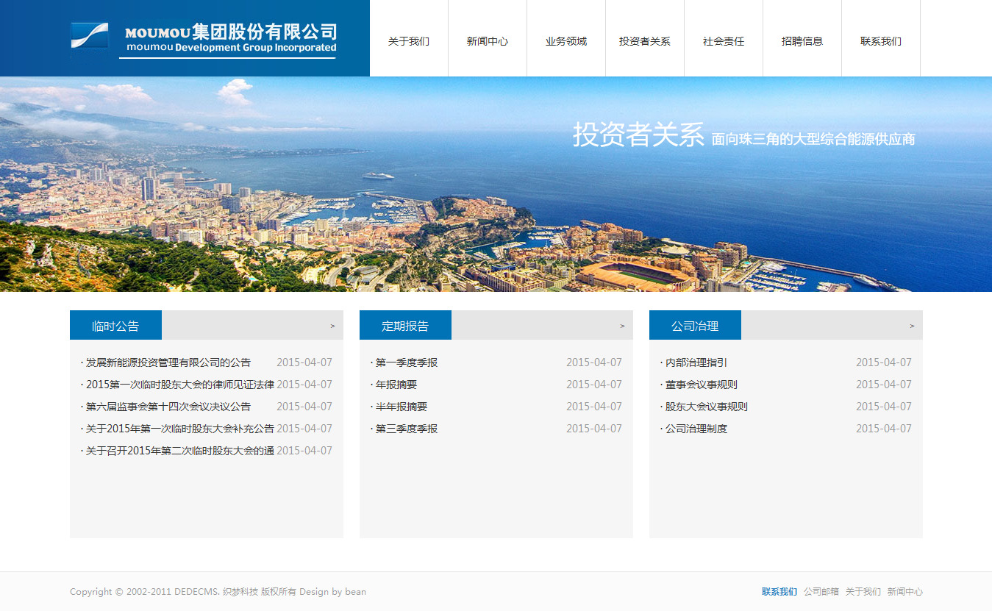Open the 关于我们 navigation menu
This screenshot has width=992, height=611.
click(x=409, y=41)
